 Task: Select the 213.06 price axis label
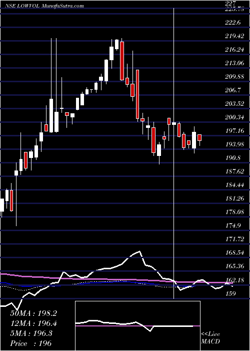235,63
